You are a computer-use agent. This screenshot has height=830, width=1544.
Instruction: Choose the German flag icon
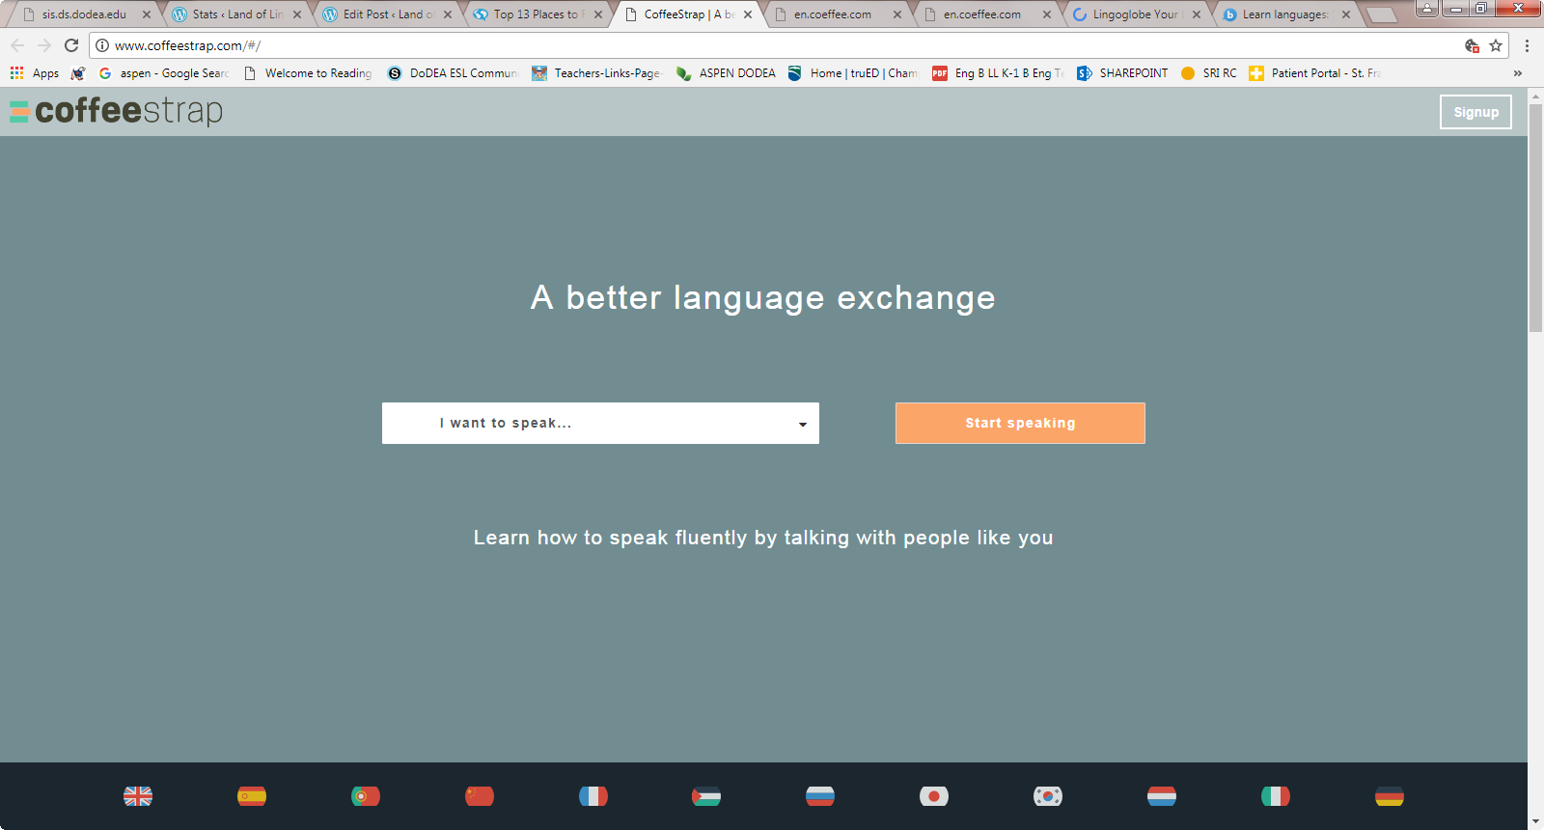point(1390,796)
